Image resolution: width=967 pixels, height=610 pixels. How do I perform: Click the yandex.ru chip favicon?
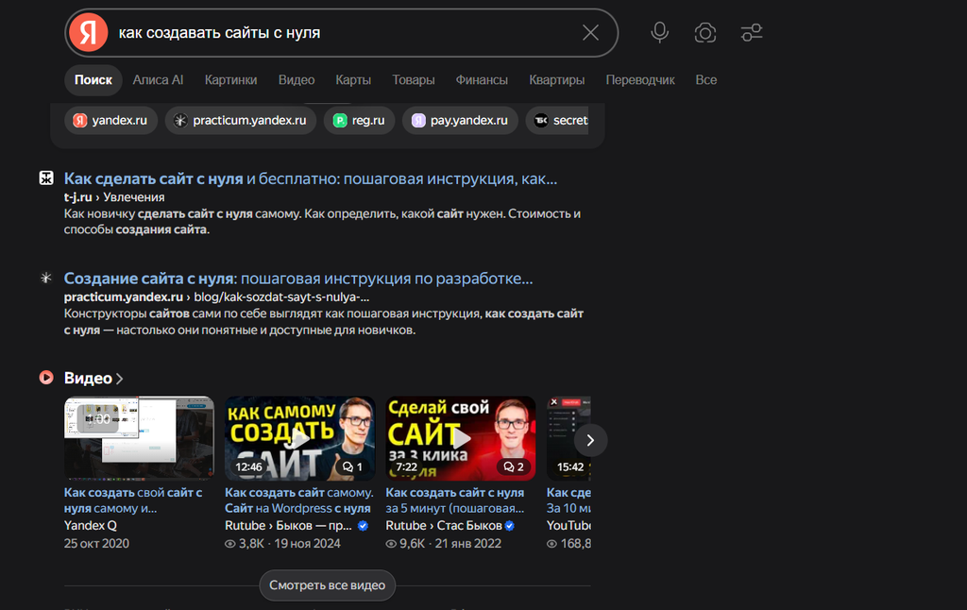pyautogui.click(x=80, y=120)
